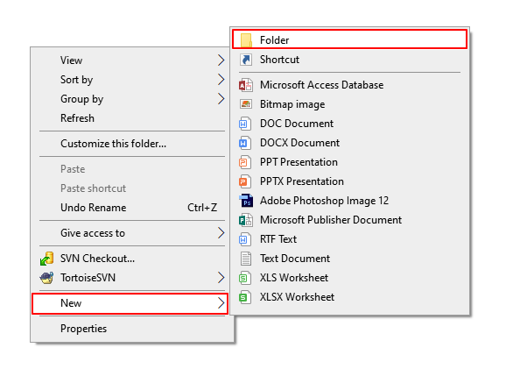Expand the Sort by submenu arrow

[221, 80]
